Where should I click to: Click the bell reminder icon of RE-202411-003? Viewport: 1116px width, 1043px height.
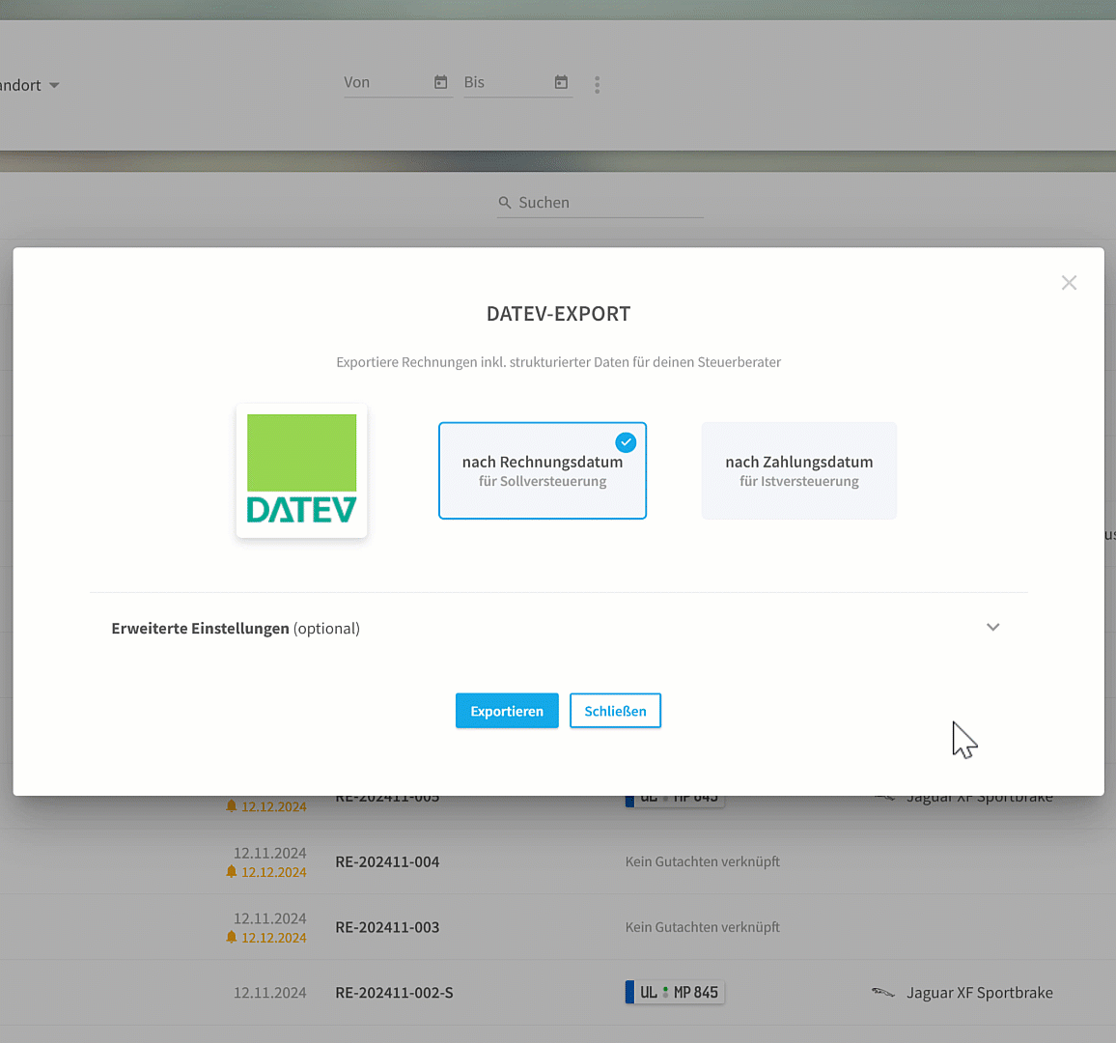(232, 937)
